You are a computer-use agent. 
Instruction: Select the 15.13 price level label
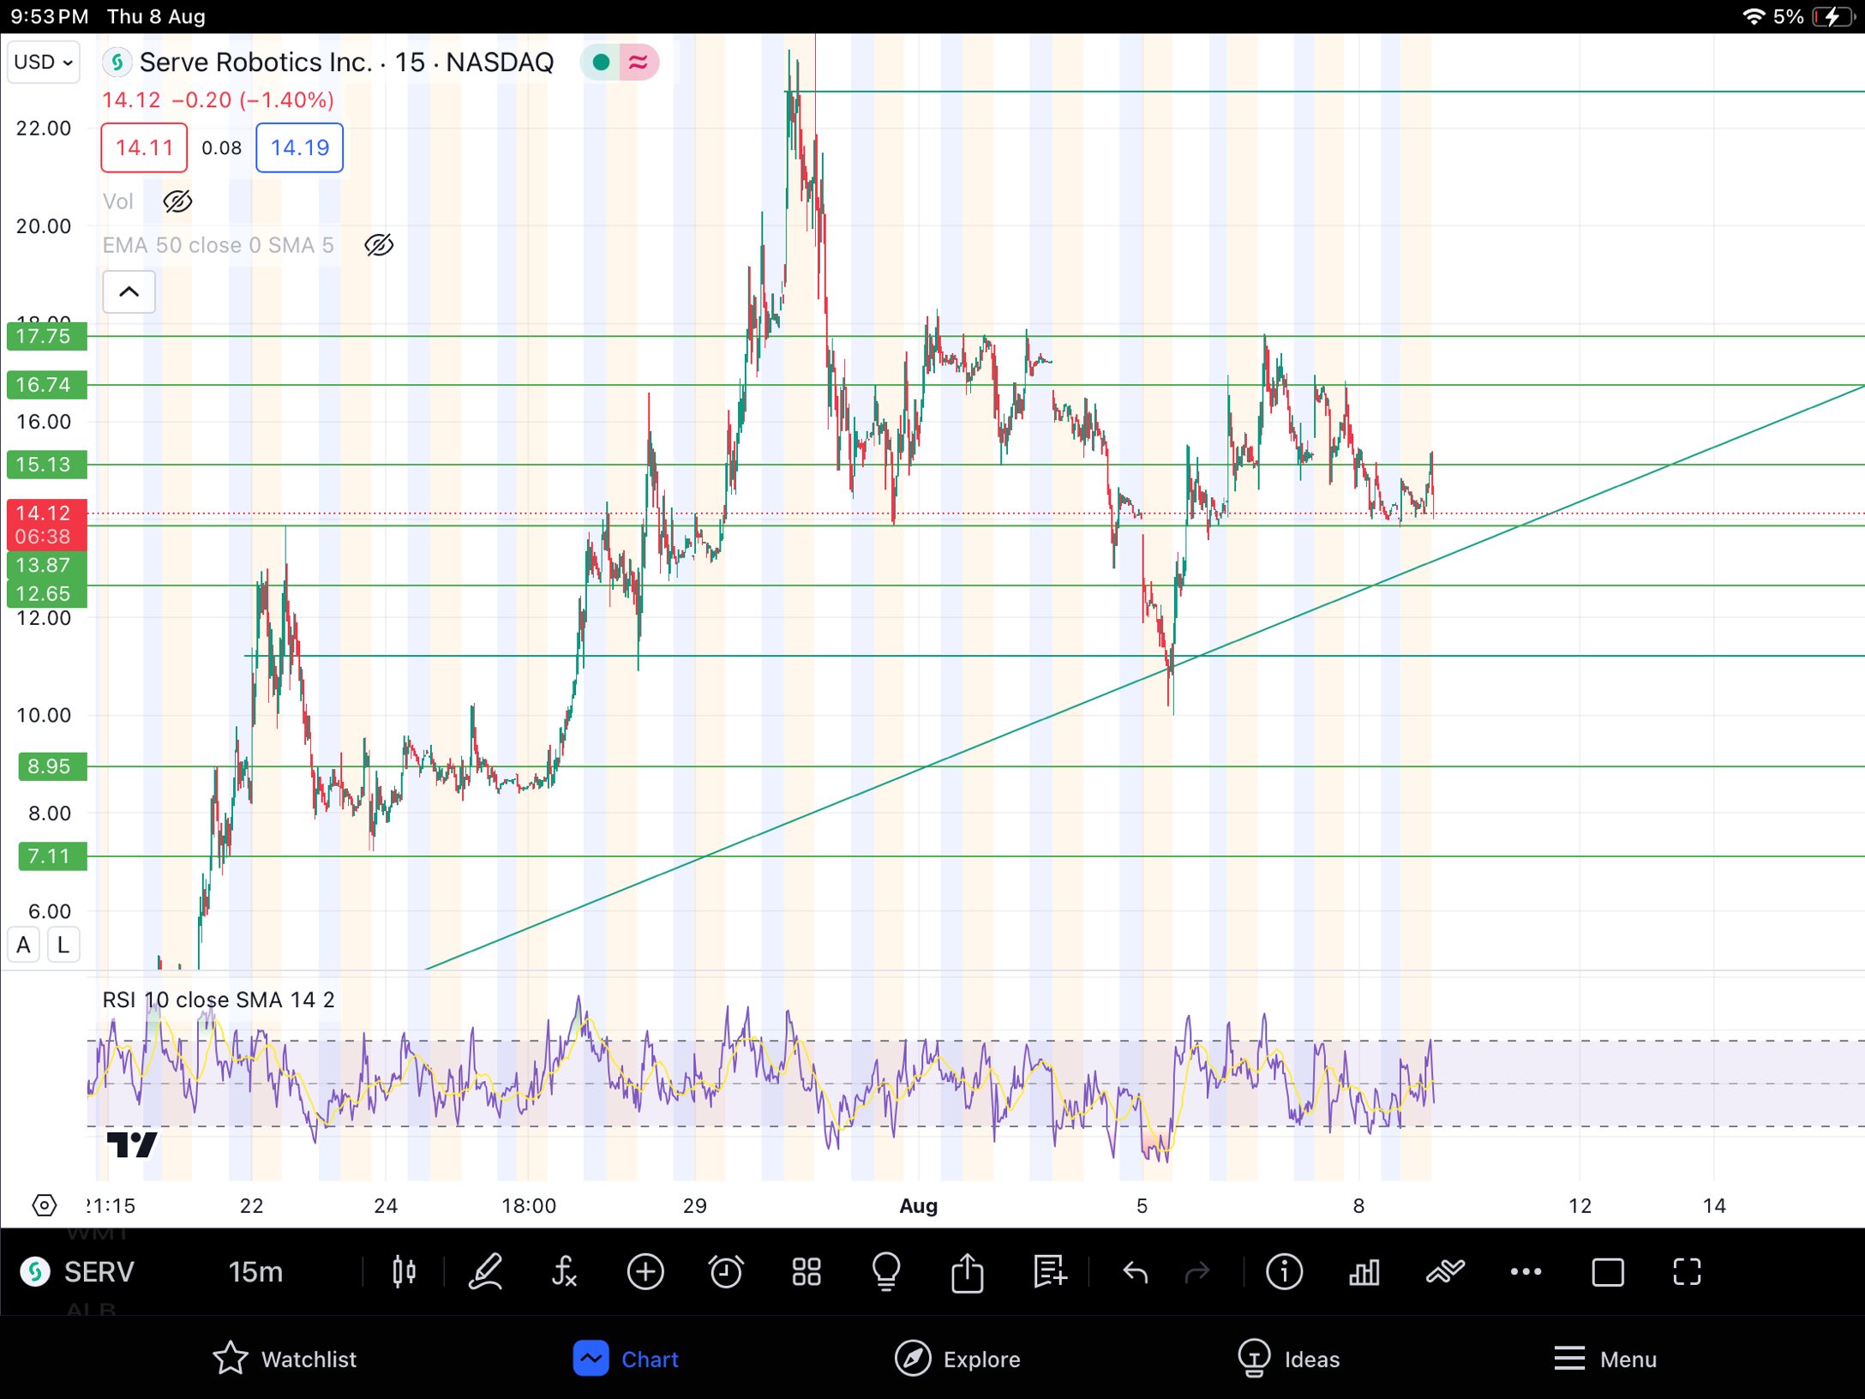[46, 465]
